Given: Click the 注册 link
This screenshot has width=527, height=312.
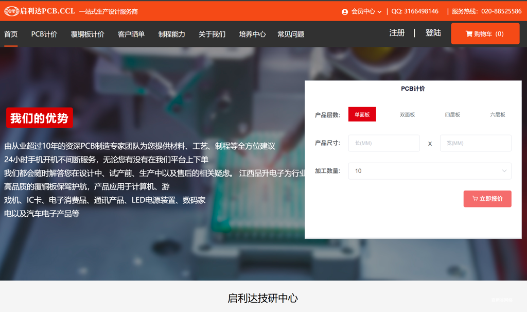Looking at the screenshot, I should click(397, 32).
